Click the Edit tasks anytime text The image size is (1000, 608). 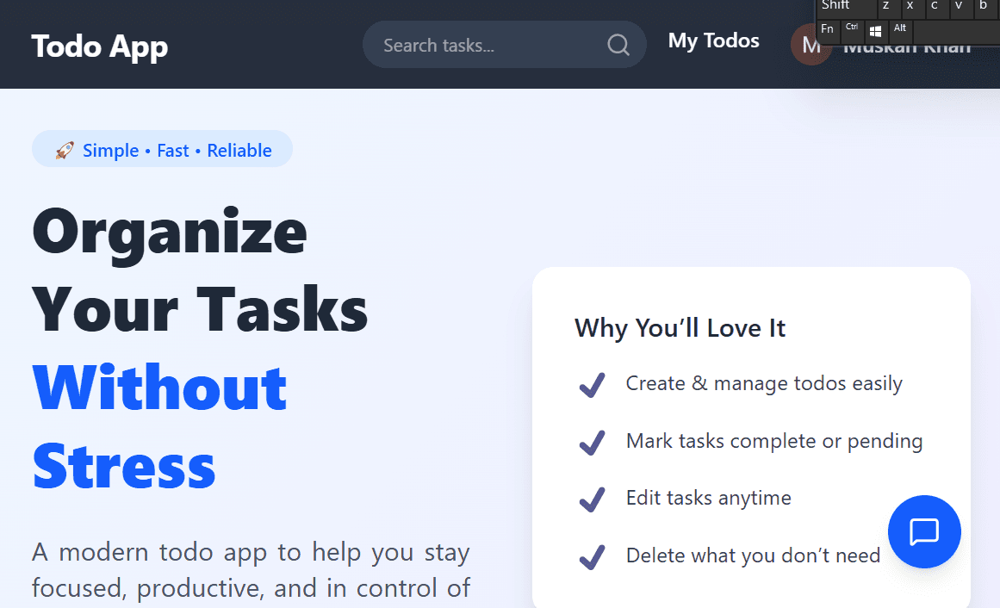pos(709,498)
